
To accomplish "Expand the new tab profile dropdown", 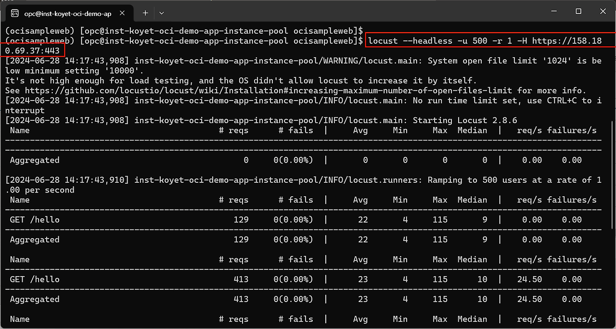I will [x=162, y=13].
